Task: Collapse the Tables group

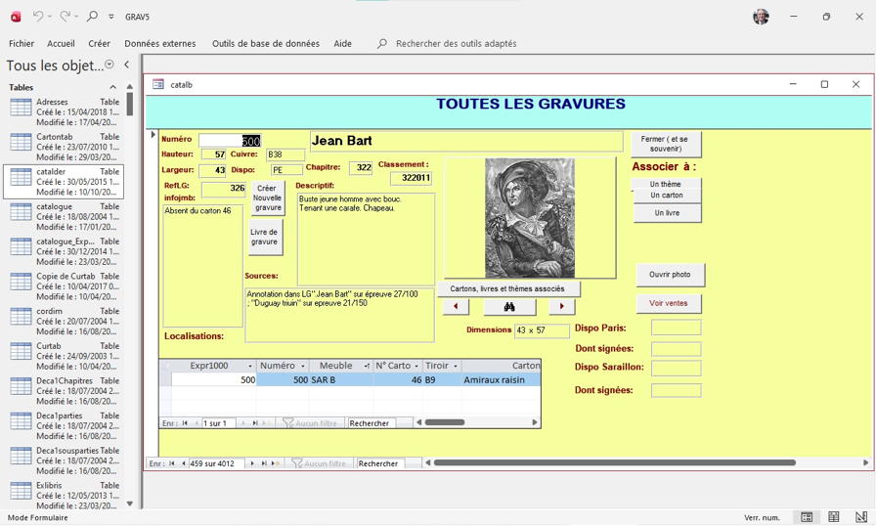Action: pyautogui.click(x=112, y=87)
